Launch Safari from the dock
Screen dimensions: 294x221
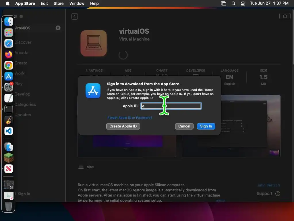coord(9,43)
